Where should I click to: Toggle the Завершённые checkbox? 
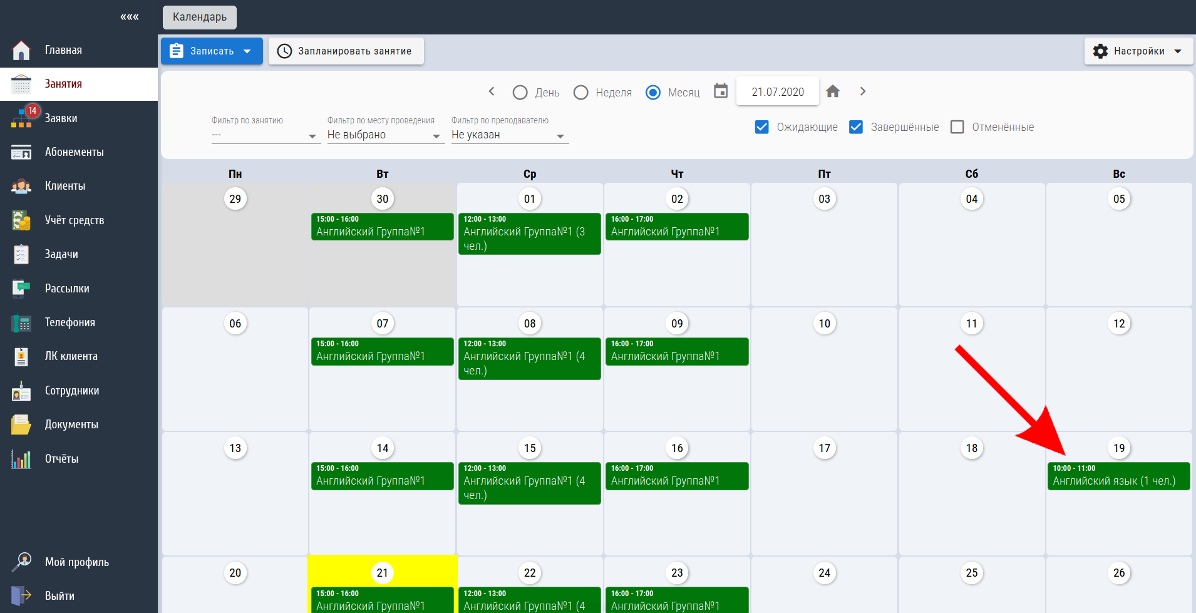tap(856, 127)
